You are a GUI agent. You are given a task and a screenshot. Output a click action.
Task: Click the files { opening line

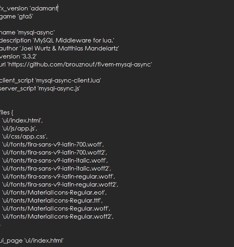pos(7,112)
